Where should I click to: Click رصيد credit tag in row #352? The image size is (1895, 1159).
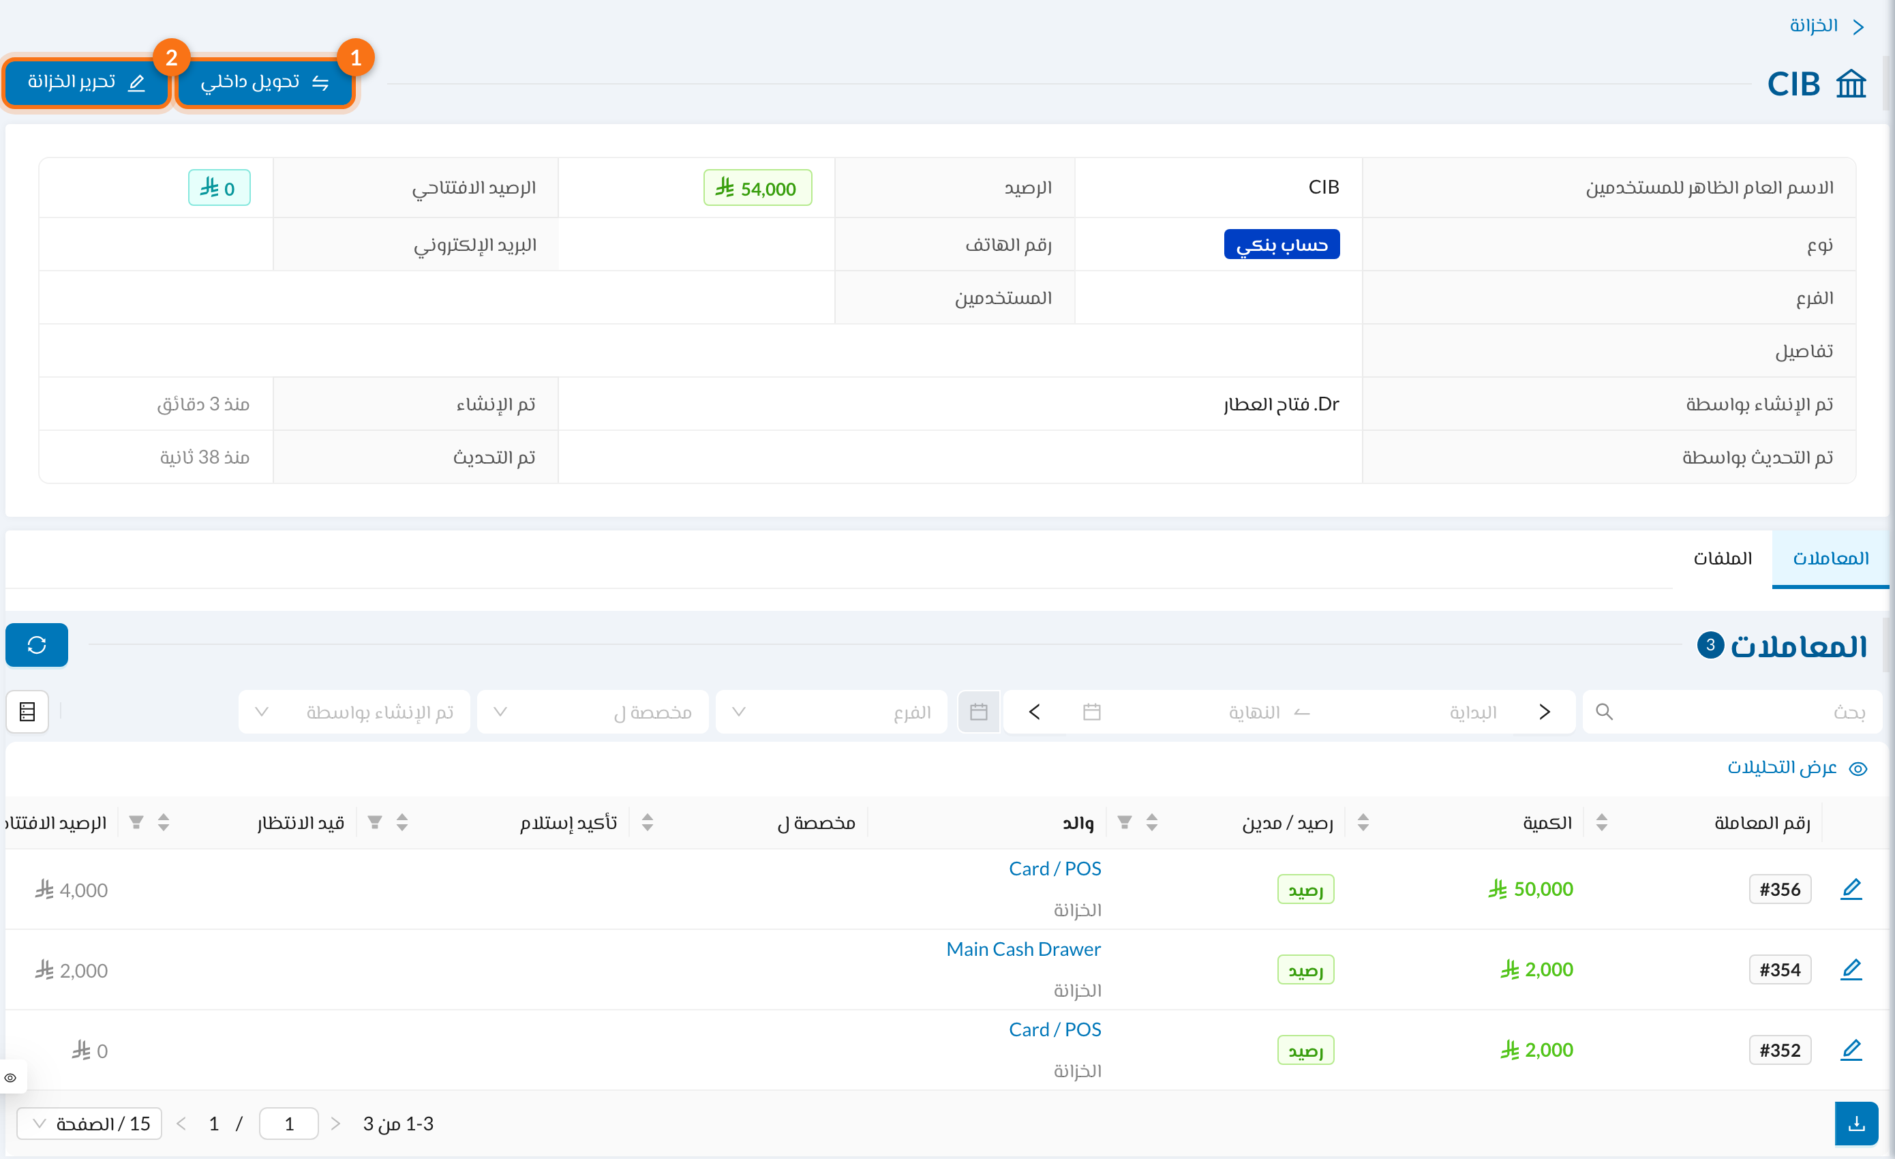[1305, 1051]
